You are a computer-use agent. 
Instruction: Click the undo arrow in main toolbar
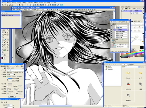tap(25, 5)
